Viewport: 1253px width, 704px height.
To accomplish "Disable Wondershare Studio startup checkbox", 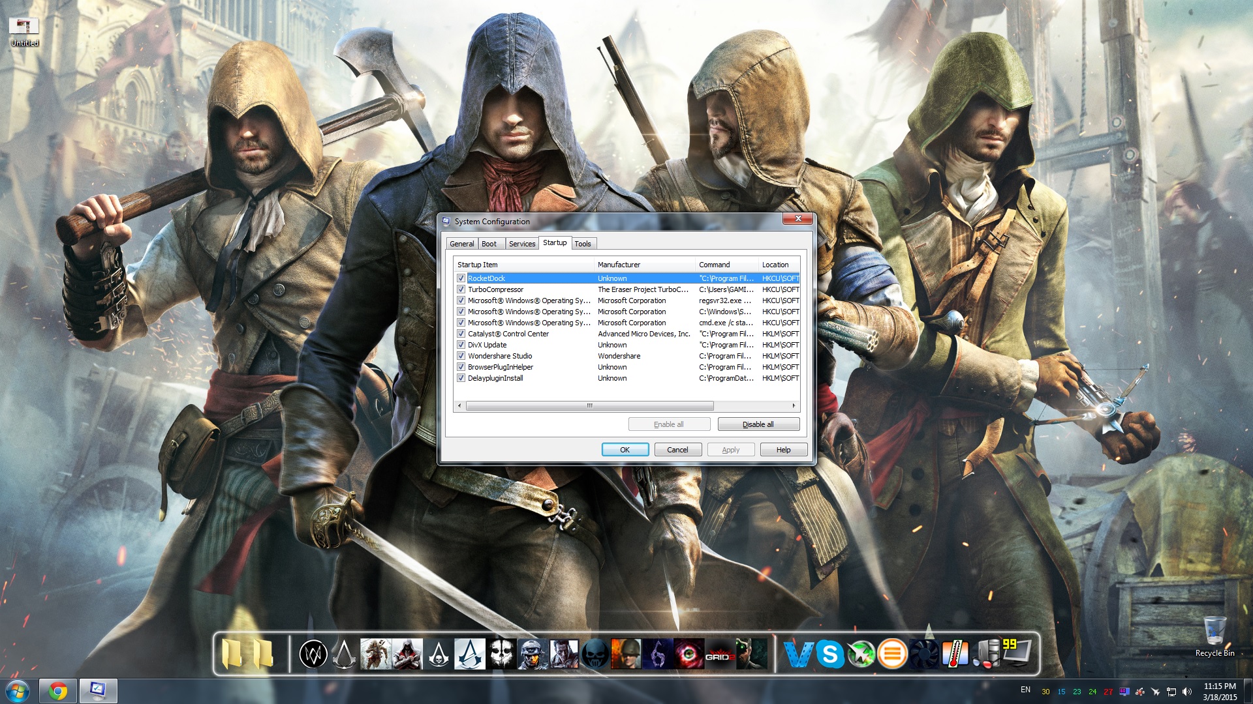I will click(461, 356).
